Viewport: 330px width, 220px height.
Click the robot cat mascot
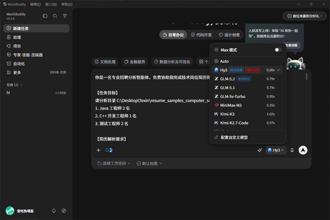(x=296, y=63)
